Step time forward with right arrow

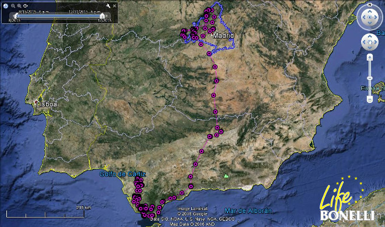(107, 16)
